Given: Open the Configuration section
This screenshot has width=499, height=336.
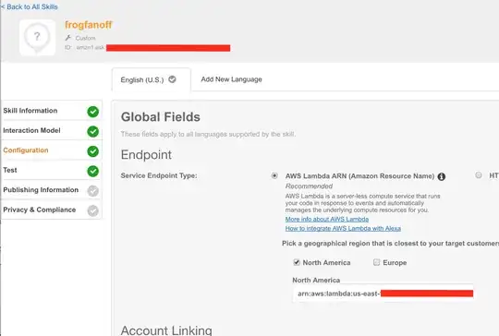Looking at the screenshot, I should click(x=52, y=150).
